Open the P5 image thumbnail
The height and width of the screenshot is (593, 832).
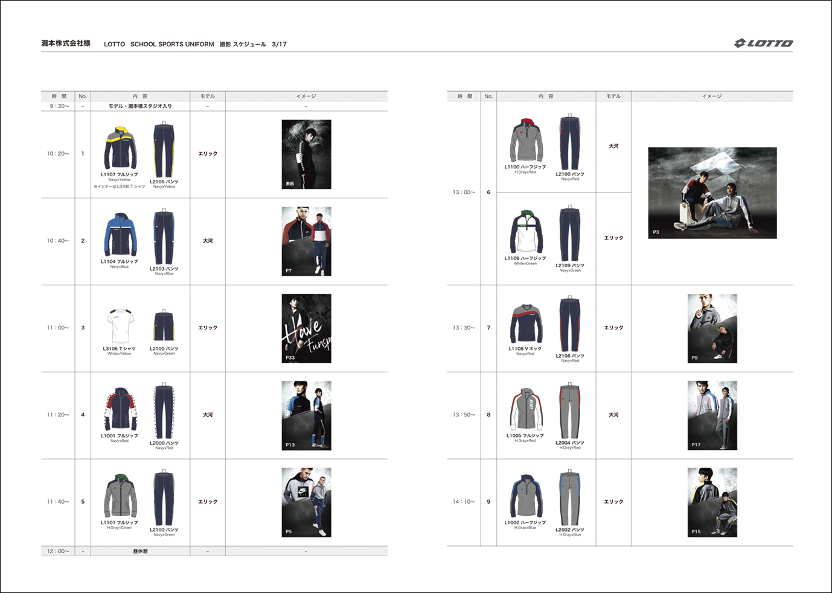[x=306, y=502]
